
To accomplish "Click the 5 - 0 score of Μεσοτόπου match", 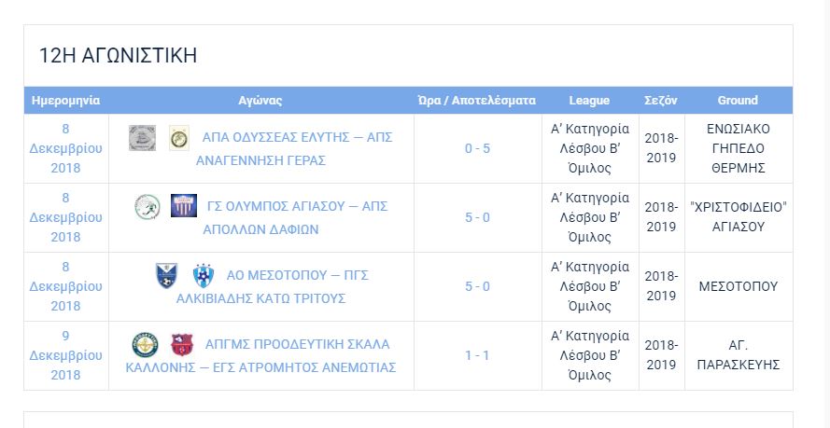I will (477, 286).
